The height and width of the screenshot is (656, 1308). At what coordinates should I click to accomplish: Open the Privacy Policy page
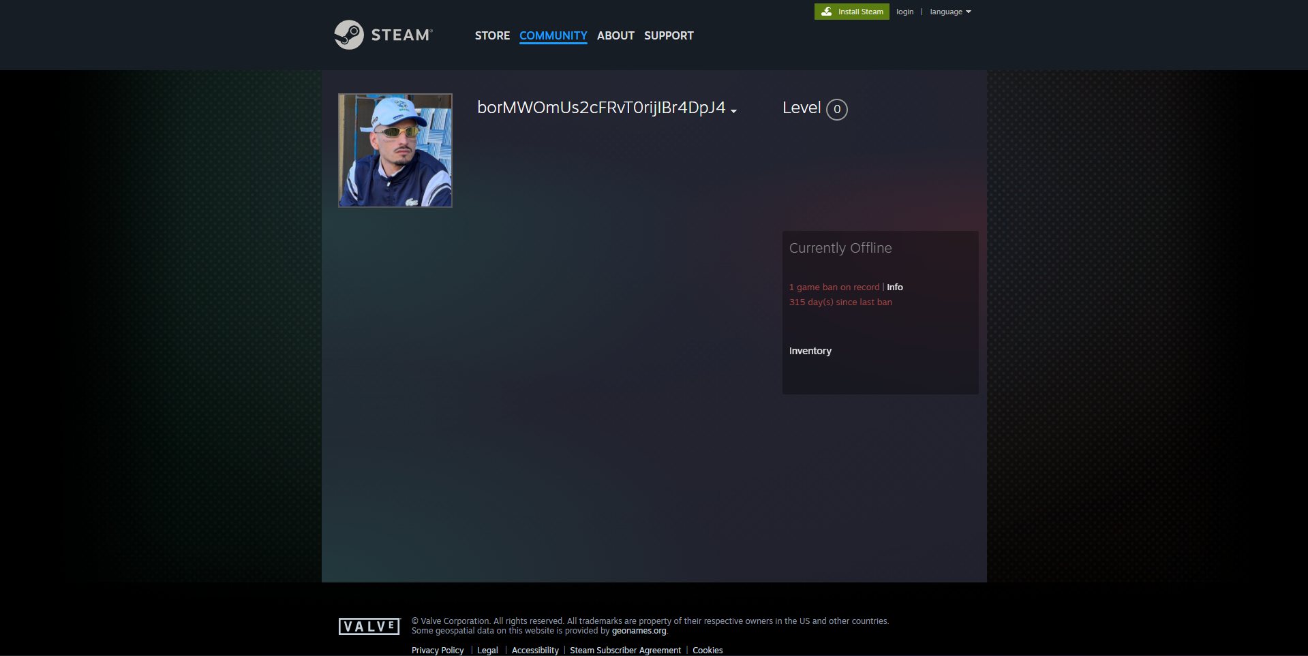[x=438, y=651]
